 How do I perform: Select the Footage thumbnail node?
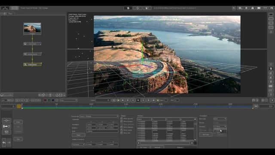coord(32,29)
